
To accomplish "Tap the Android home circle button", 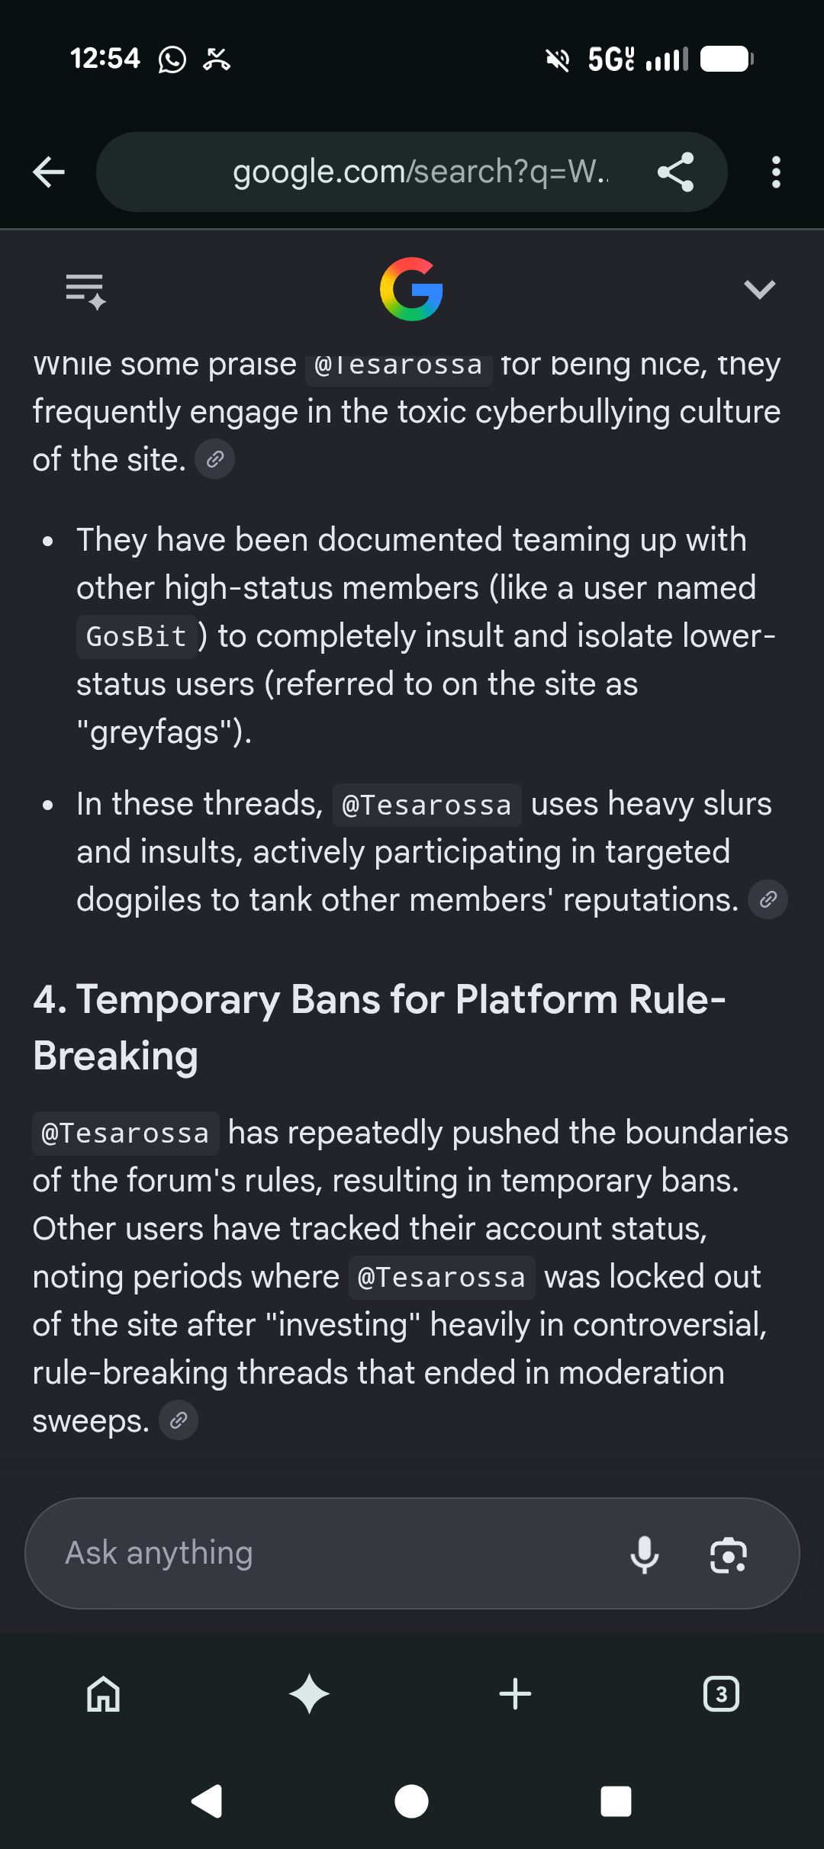I will point(412,1802).
